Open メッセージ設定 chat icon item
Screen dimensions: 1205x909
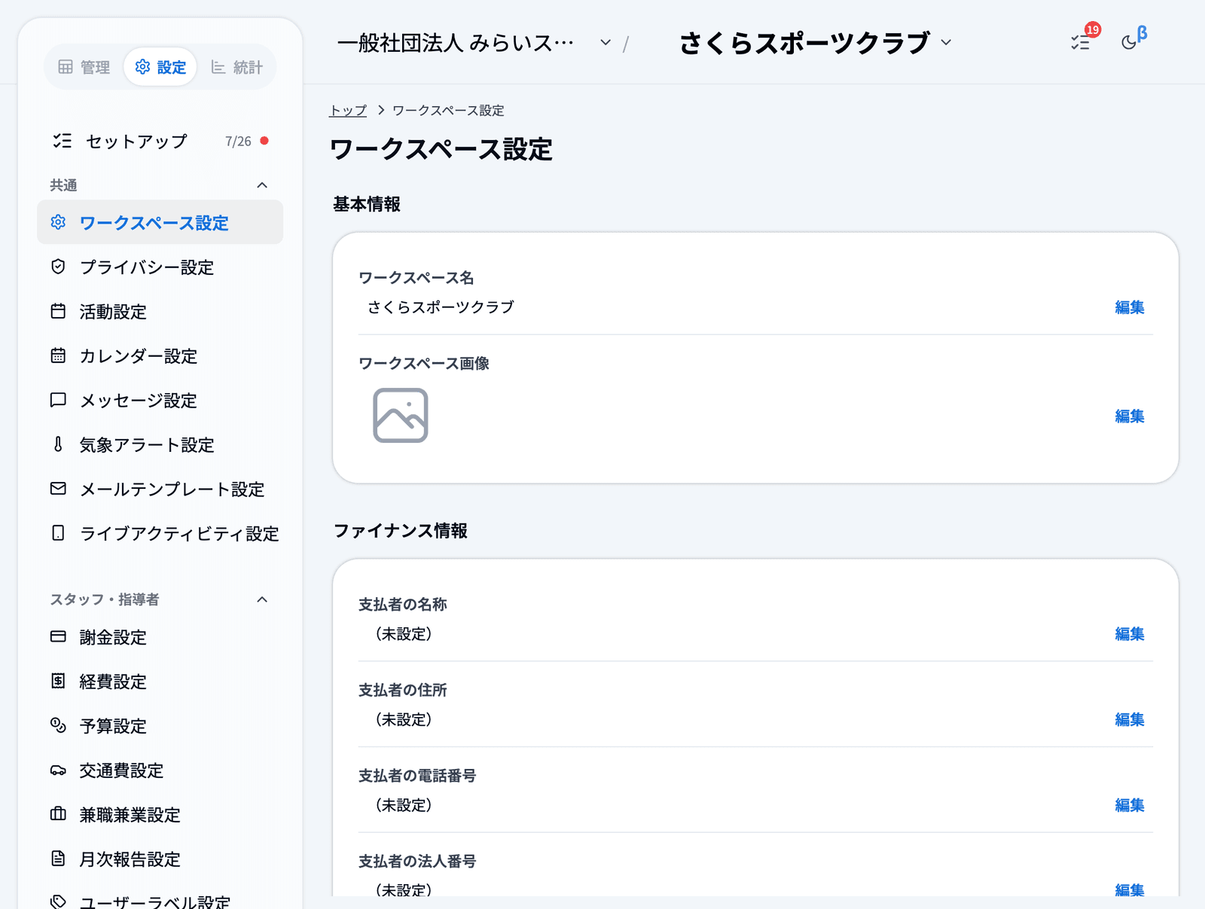[x=160, y=401]
